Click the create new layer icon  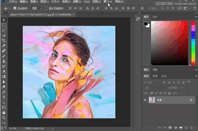pos(186,128)
